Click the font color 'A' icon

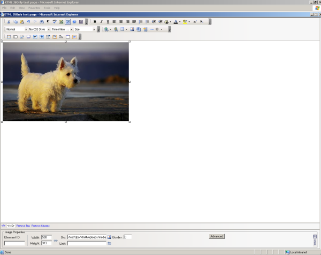(175, 22)
